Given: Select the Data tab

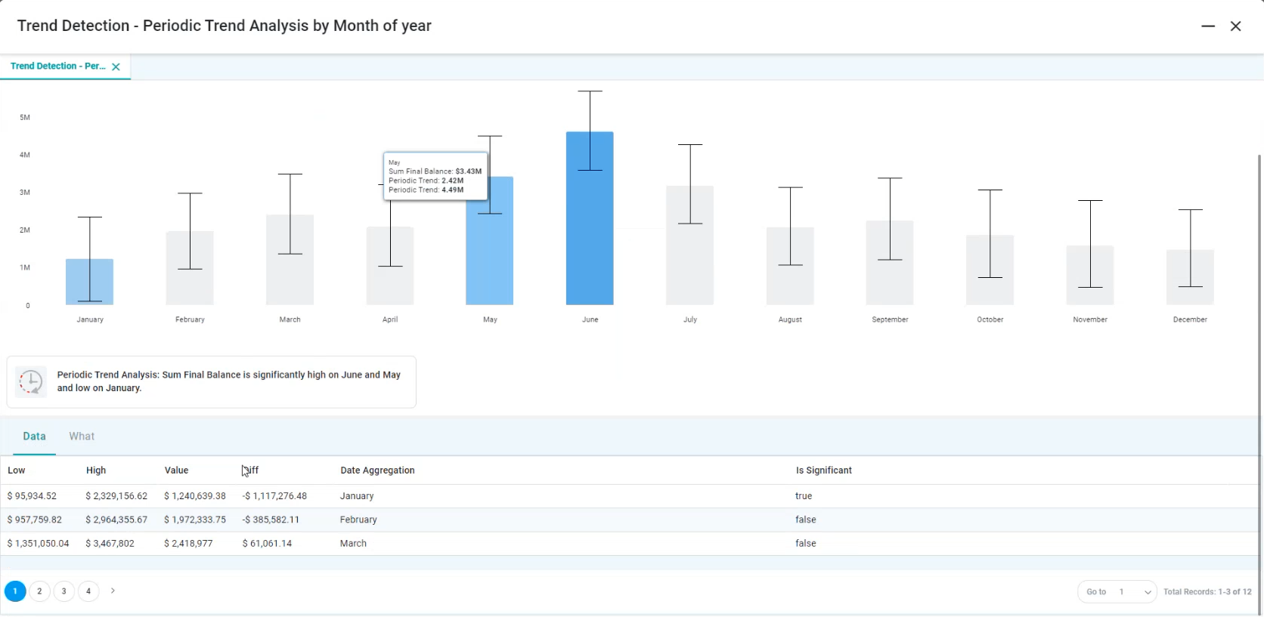Looking at the screenshot, I should click(x=34, y=437).
